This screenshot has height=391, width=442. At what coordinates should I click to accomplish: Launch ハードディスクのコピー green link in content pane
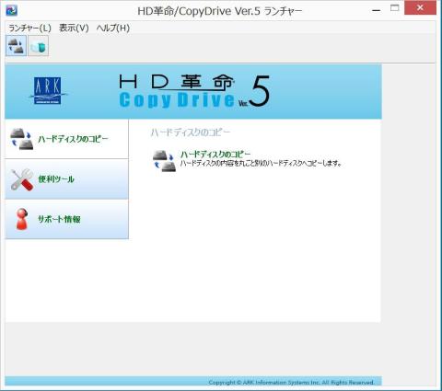pos(215,154)
